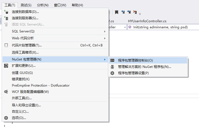Viewport: 199px width, 127px height.
Task: Expand SQL Server(Q) submenu arrow
Action: (x=105, y=31)
